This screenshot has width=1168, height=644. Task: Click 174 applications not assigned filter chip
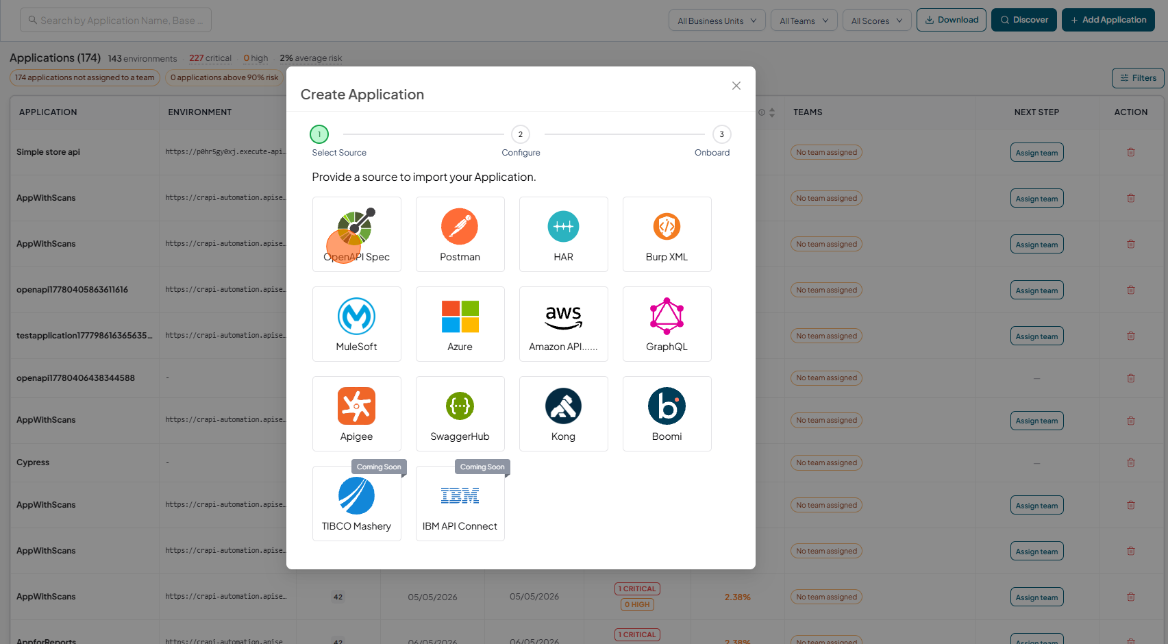[x=85, y=77]
